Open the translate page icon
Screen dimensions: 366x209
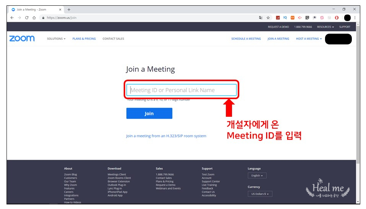click(x=261, y=18)
